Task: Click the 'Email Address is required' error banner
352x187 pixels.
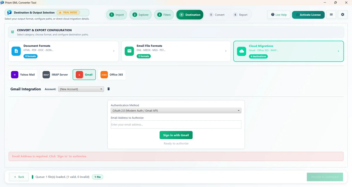Action: pyautogui.click(x=176, y=156)
